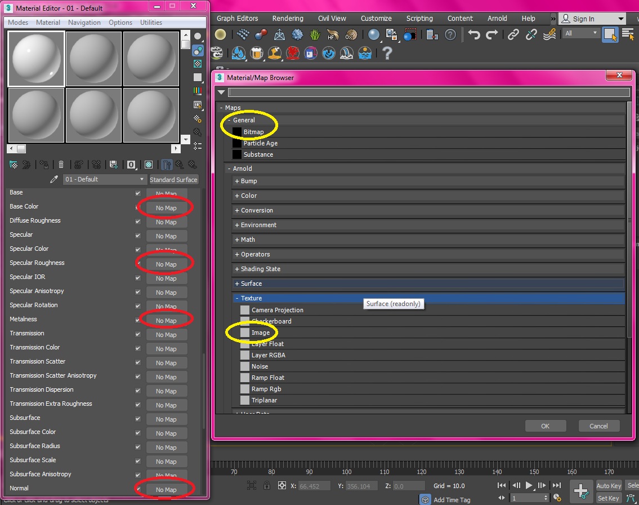The image size is (639, 505).
Task: Open the Rendering menu
Action: click(x=288, y=19)
